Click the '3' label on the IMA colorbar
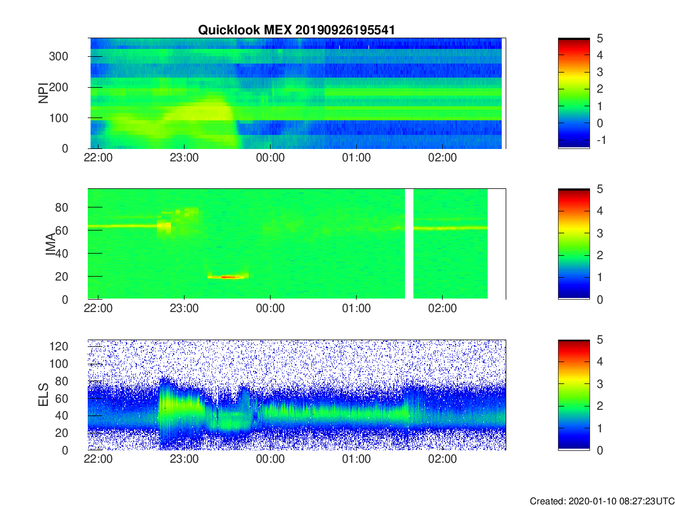The width and height of the screenshot is (675, 506). coord(599,233)
